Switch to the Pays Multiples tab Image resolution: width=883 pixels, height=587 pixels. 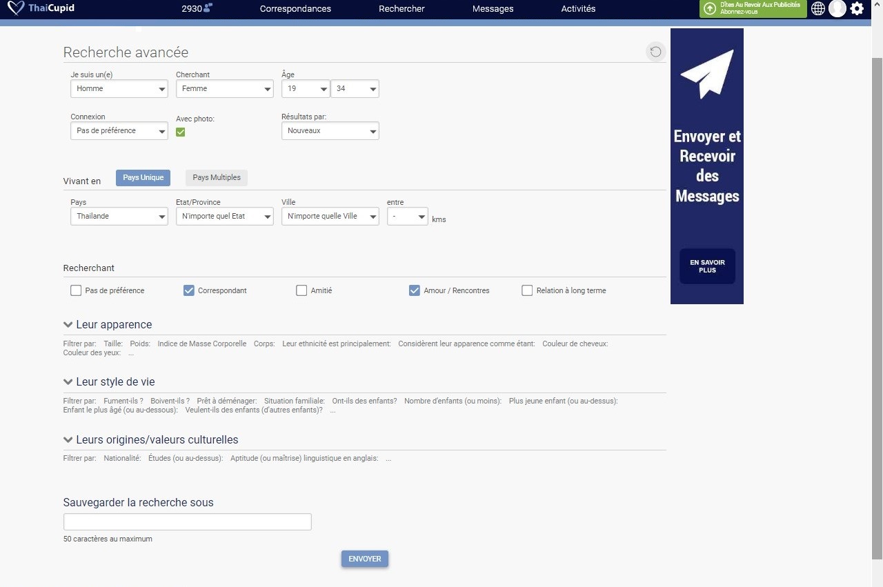(217, 178)
